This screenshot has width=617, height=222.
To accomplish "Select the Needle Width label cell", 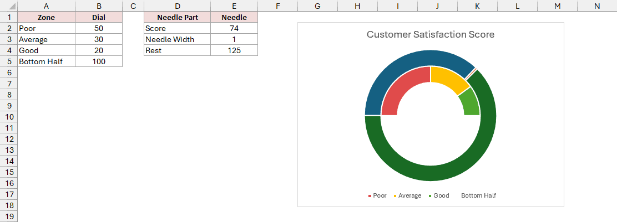I will 177,39.
